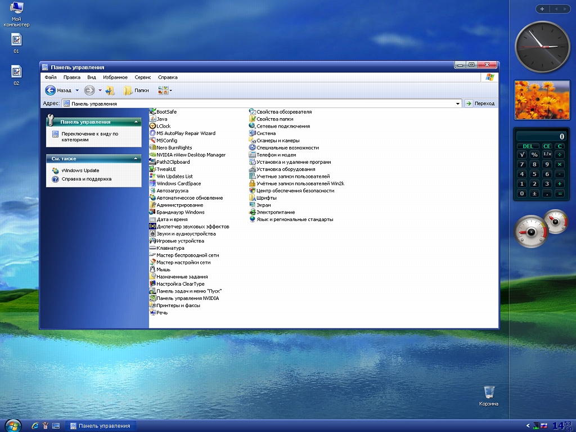Open the Избранное menu
This screenshot has height=432, width=576.
[x=115, y=77]
